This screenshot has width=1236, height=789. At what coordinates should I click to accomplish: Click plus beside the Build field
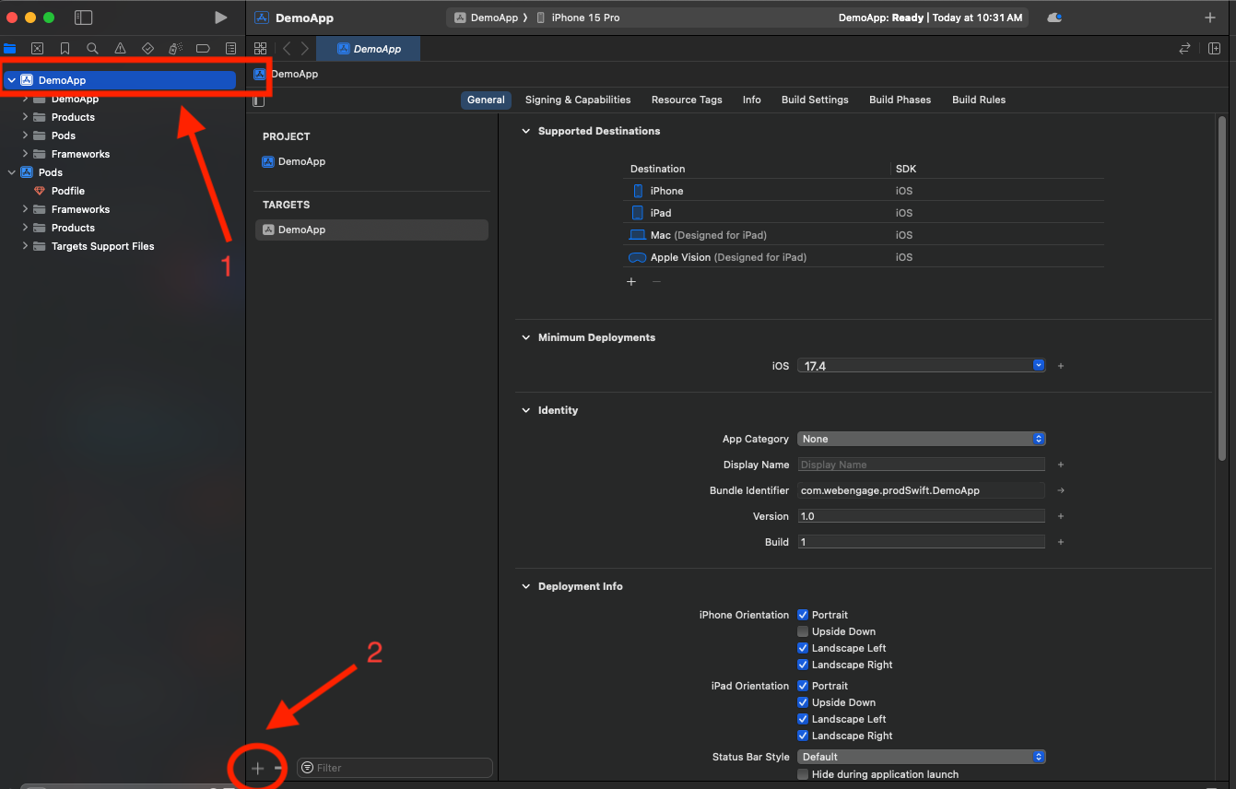click(1061, 542)
